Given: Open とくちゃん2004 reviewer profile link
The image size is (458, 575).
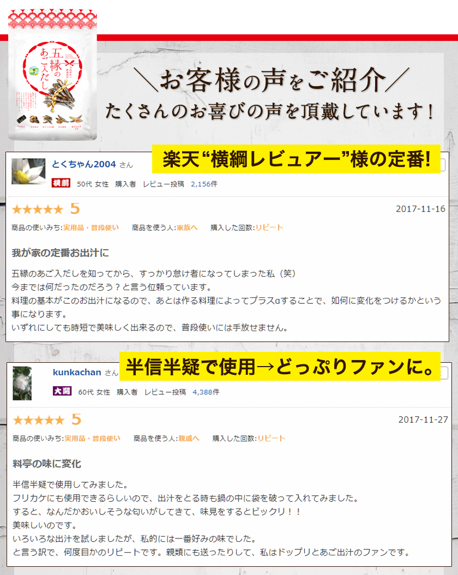Looking at the screenshot, I should pyautogui.click(x=84, y=164).
